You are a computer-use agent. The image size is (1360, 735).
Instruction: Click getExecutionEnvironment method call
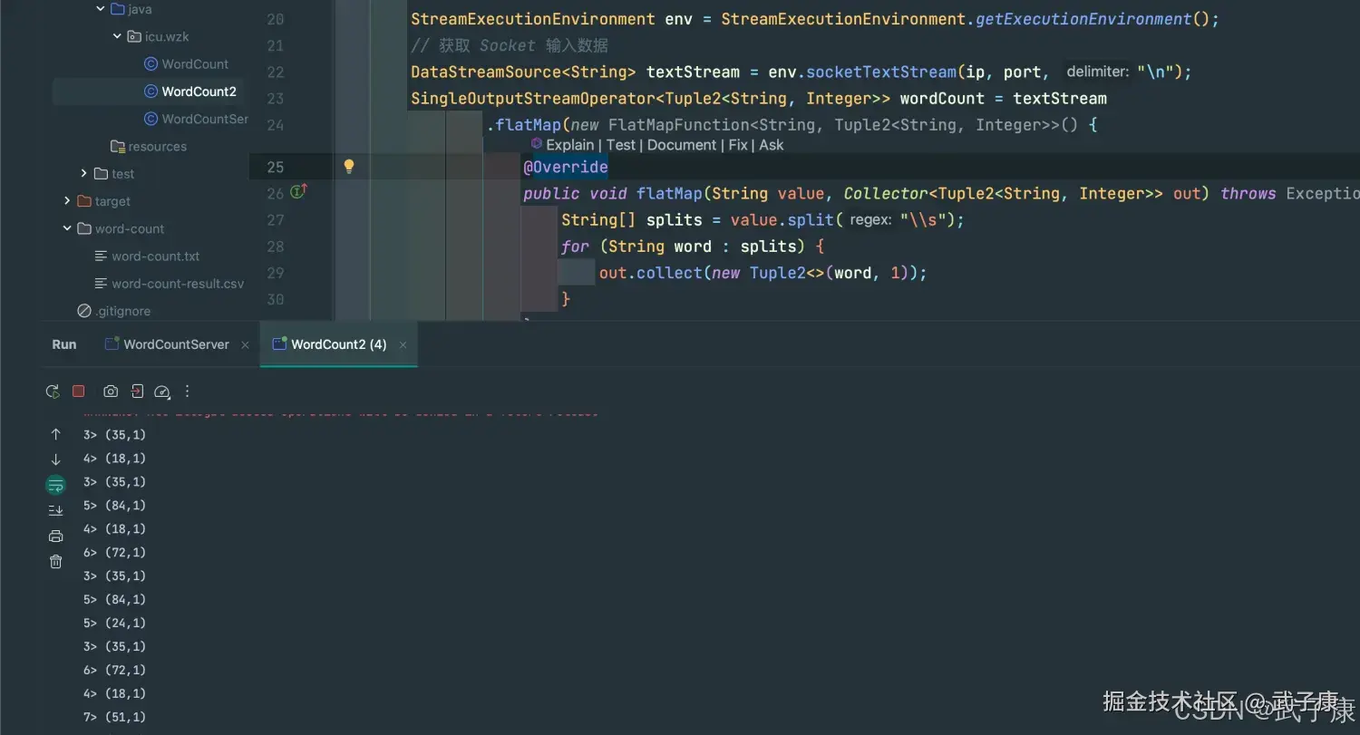[x=1083, y=19]
